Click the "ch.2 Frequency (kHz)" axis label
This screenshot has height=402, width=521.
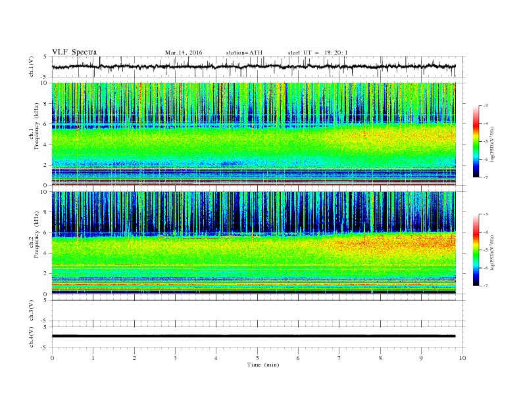pyautogui.click(x=34, y=234)
